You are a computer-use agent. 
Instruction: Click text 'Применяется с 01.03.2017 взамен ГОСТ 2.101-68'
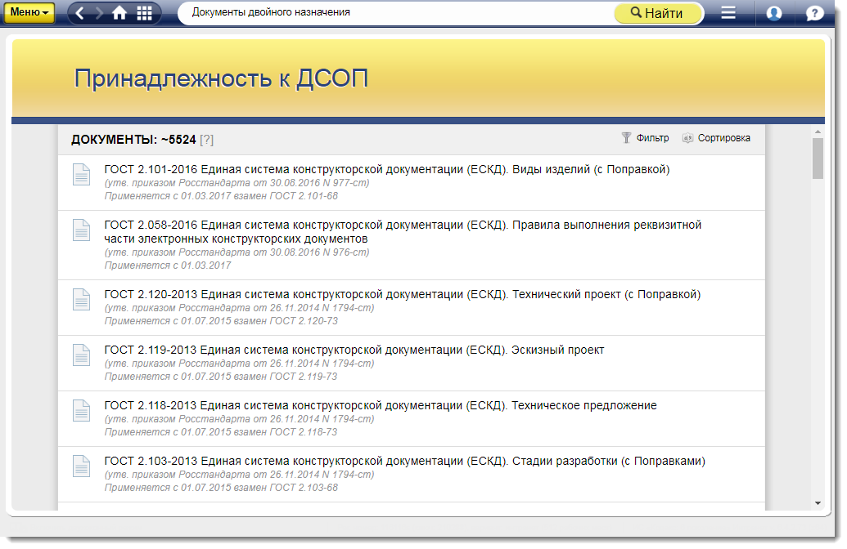(221, 196)
